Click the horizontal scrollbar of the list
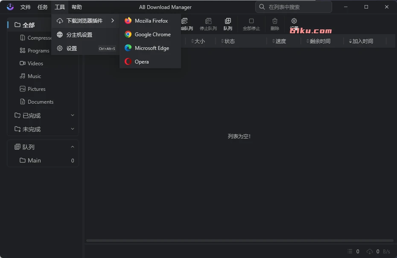 240,241
